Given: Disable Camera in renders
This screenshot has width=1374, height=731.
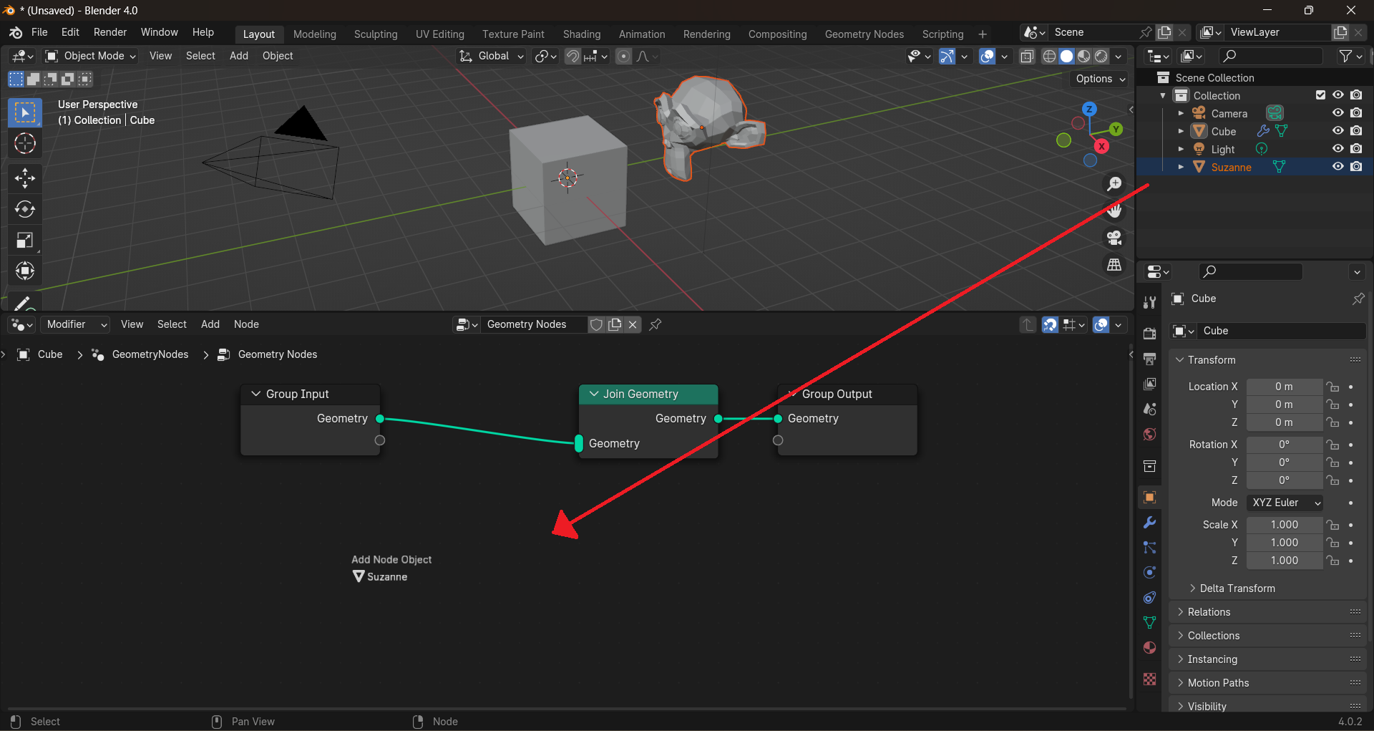Looking at the screenshot, I should pos(1356,113).
